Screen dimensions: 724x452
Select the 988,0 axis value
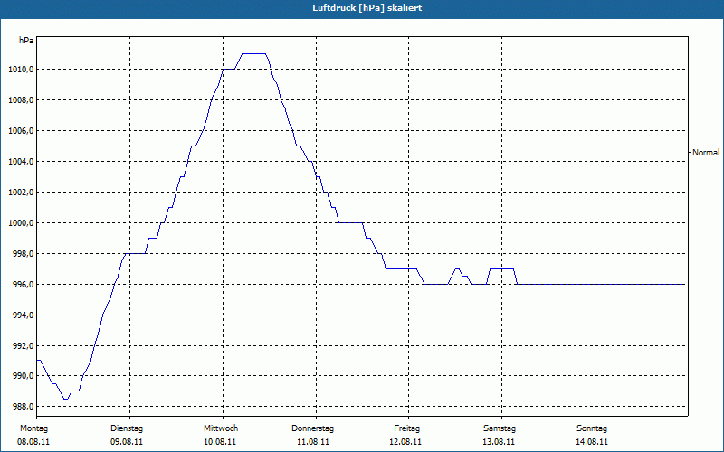[23, 406]
